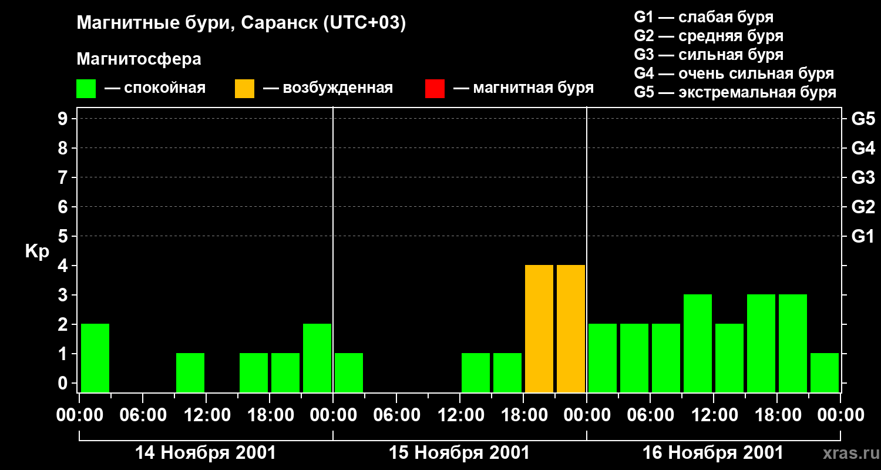Click the '— возбужденная' legend label

[328, 89]
